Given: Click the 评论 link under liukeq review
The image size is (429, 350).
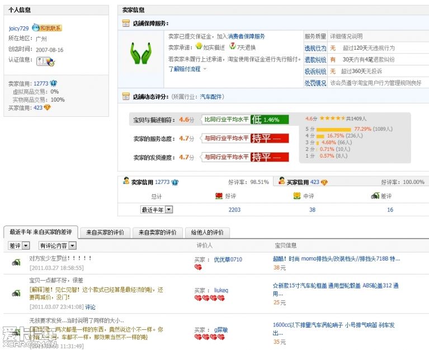Looking at the screenshot, I should 90,307.
